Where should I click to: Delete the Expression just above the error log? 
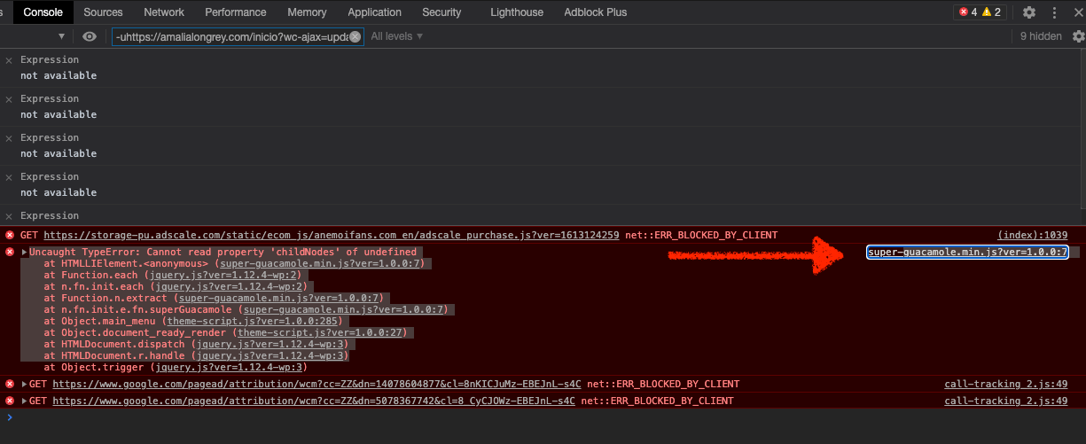tap(9, 216)
